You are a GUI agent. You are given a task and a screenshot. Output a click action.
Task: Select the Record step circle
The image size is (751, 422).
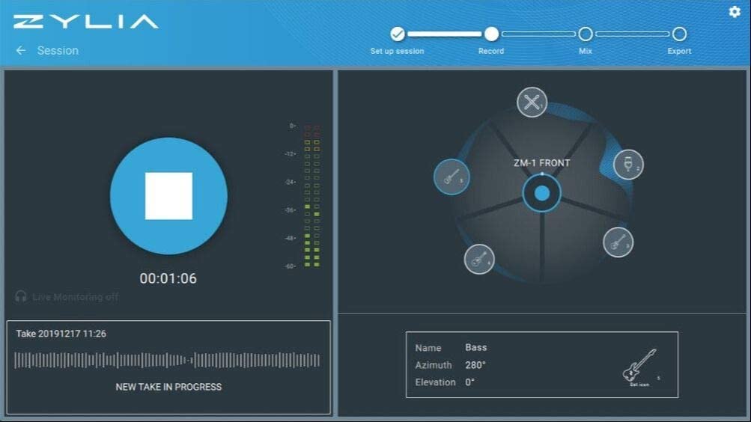[x=491, y=34]
